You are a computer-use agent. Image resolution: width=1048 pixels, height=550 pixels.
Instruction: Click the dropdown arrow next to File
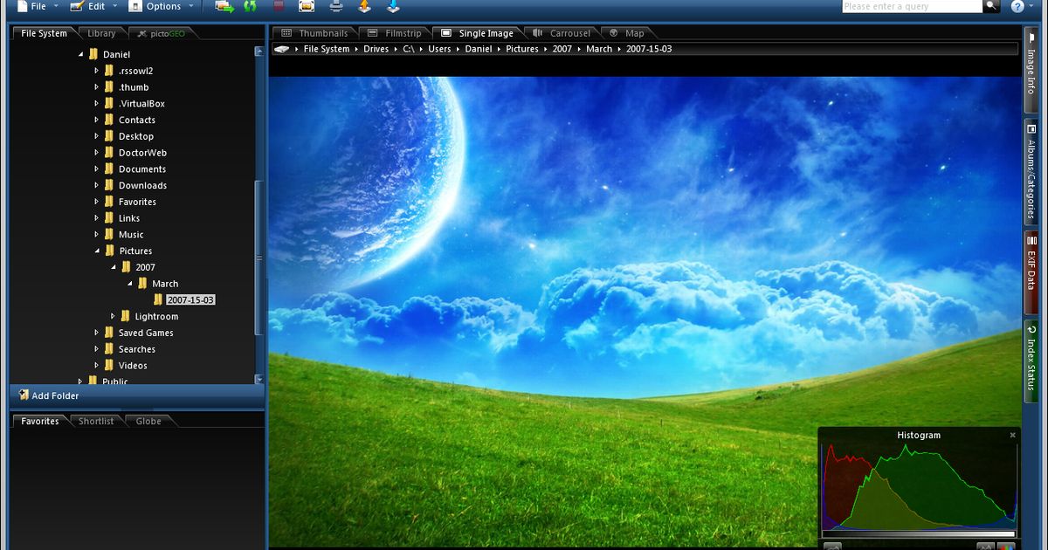pos(56,6)
